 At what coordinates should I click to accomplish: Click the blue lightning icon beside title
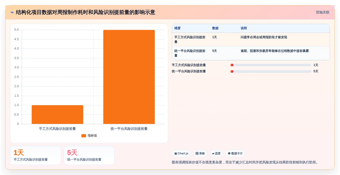point(12,12)
